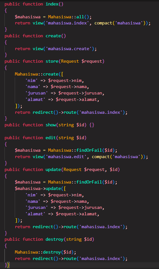159x269 pixels.
Task: Click the empty braces after show function
Action: 92,125
